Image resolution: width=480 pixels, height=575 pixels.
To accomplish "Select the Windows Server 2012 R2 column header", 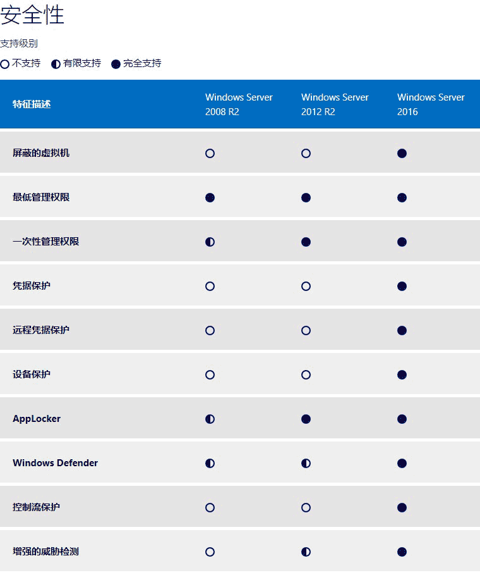I will (335, 104).
